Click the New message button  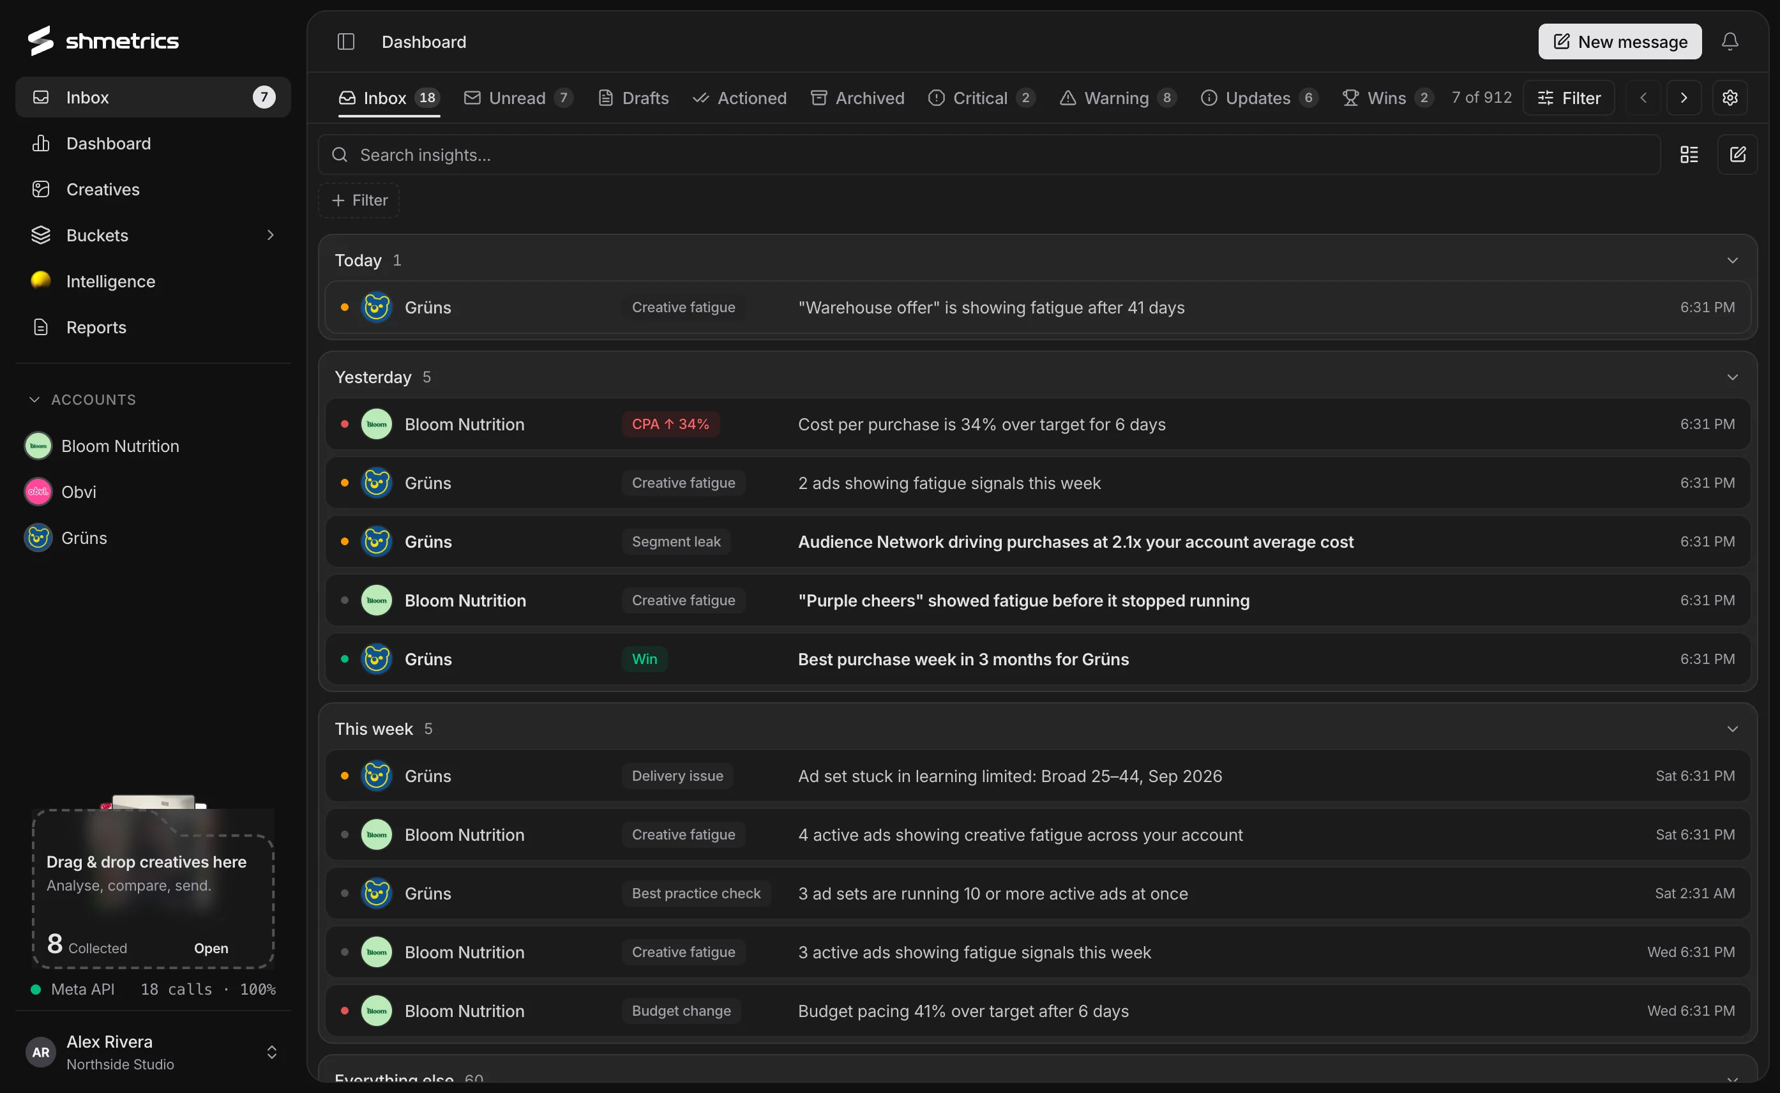(1620, 41)
